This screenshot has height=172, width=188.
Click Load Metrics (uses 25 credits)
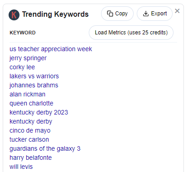click(x=131, y=33)
